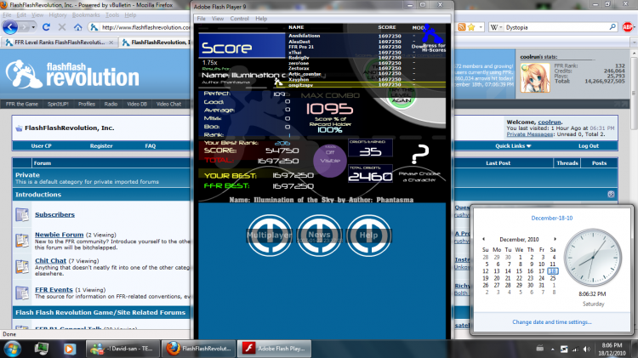Open the Help menu in Flash Player
The image size is (638, 358).
(261, 19)
